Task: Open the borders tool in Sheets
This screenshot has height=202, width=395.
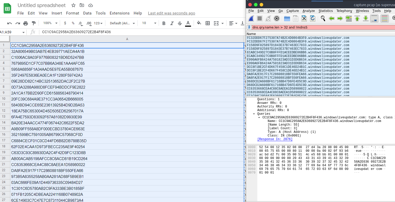Action: (208, 23)
